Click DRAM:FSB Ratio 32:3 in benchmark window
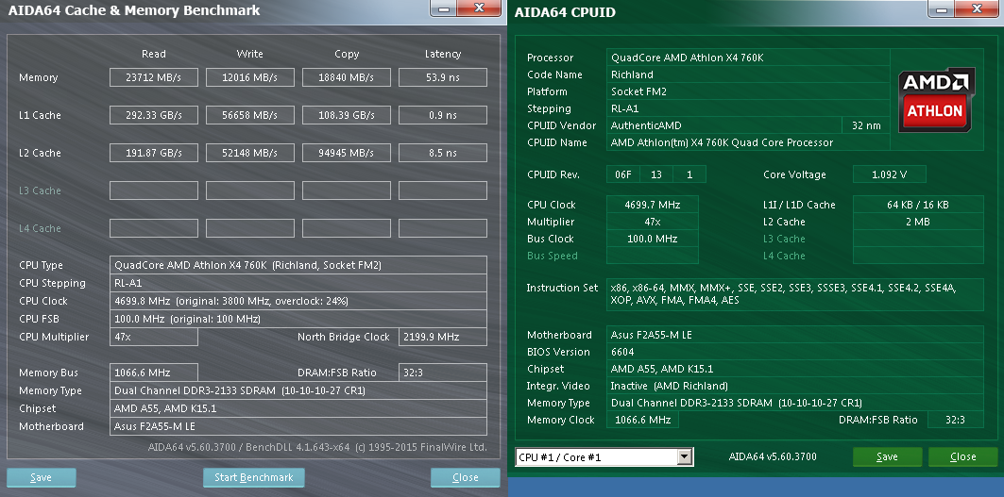The width and height of the screenshot is (1004, 497). tap(442, 373)
